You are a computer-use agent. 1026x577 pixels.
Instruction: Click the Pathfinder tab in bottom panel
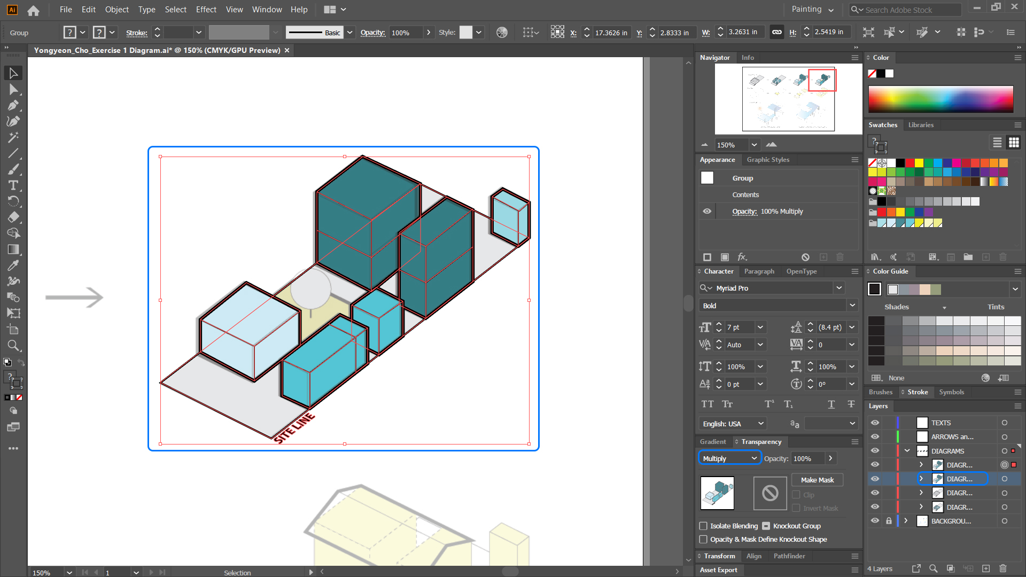tap(788, 556)
